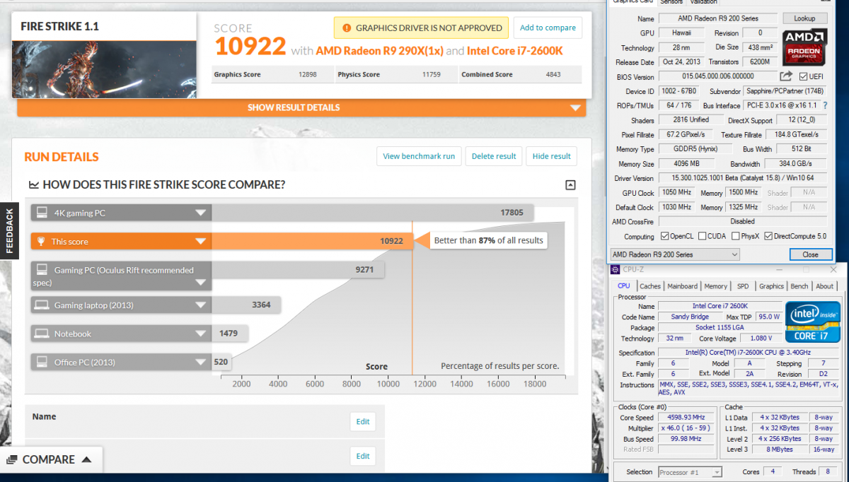Select the CPU tab in CPU-Z

[x=624, y=286]
